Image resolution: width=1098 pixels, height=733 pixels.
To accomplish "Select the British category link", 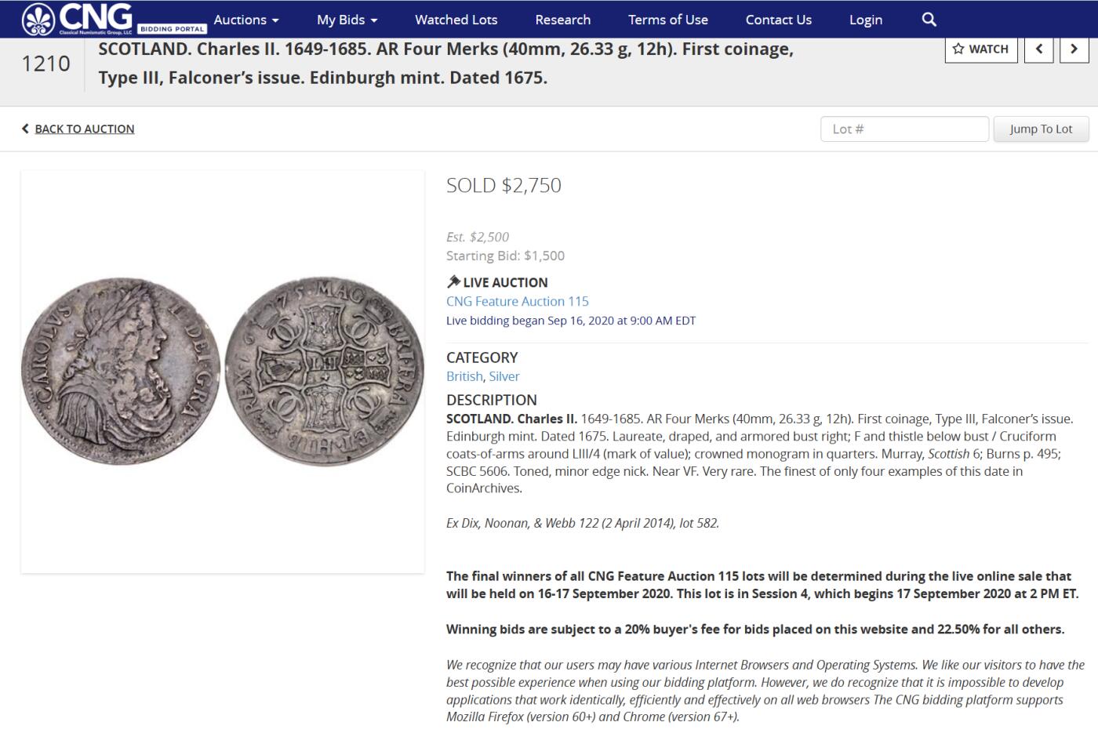I will point(464,376).
